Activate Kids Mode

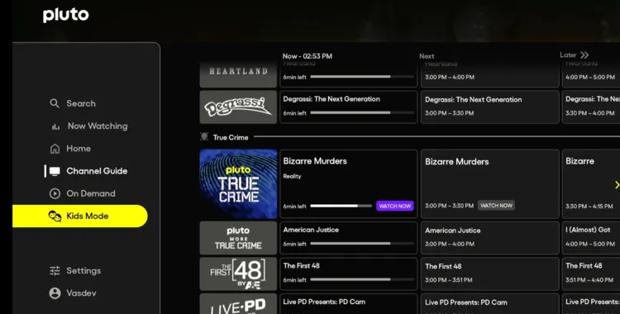click(80, 216)
